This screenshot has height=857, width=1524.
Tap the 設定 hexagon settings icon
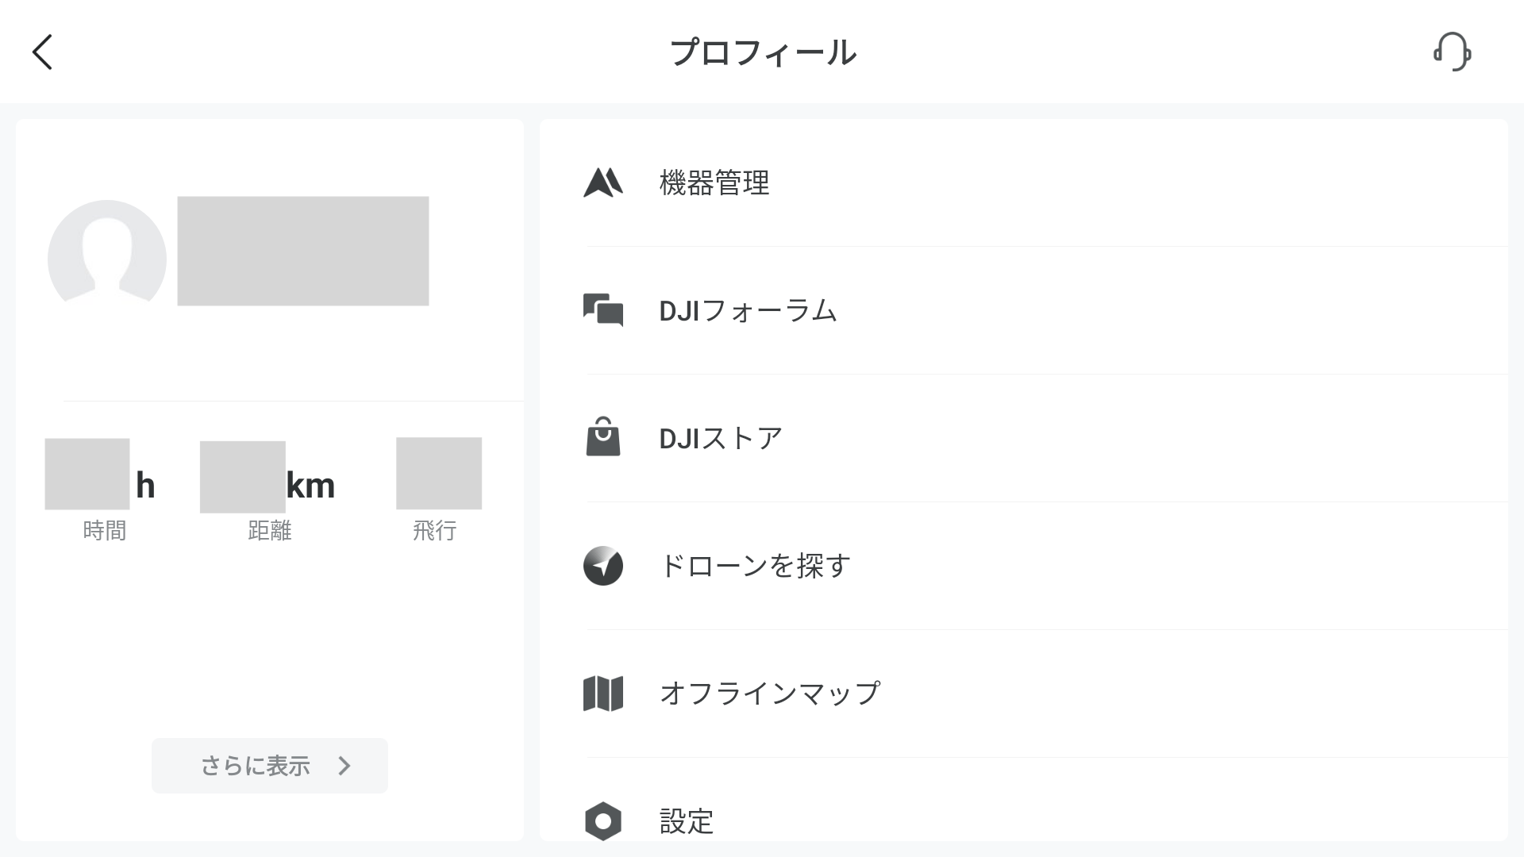coord(603,821)
